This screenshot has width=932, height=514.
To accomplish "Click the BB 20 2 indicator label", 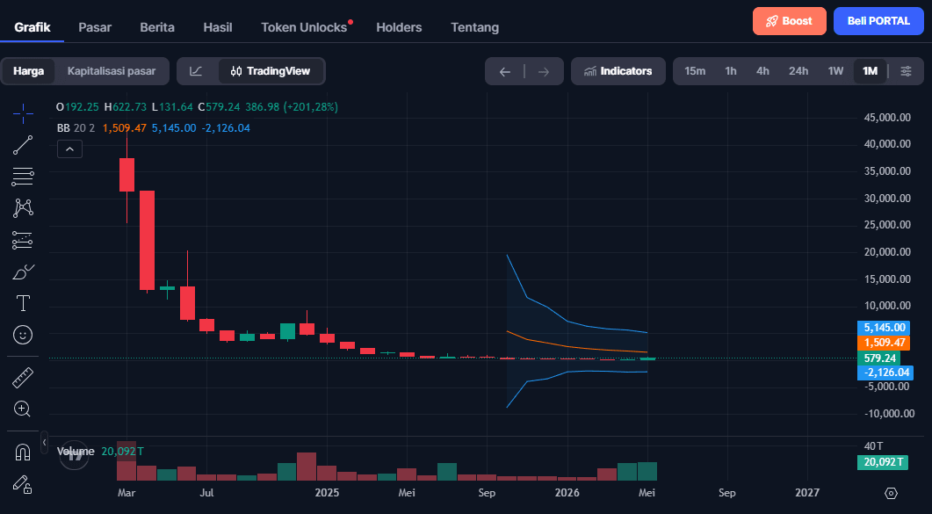I will 76,127.
